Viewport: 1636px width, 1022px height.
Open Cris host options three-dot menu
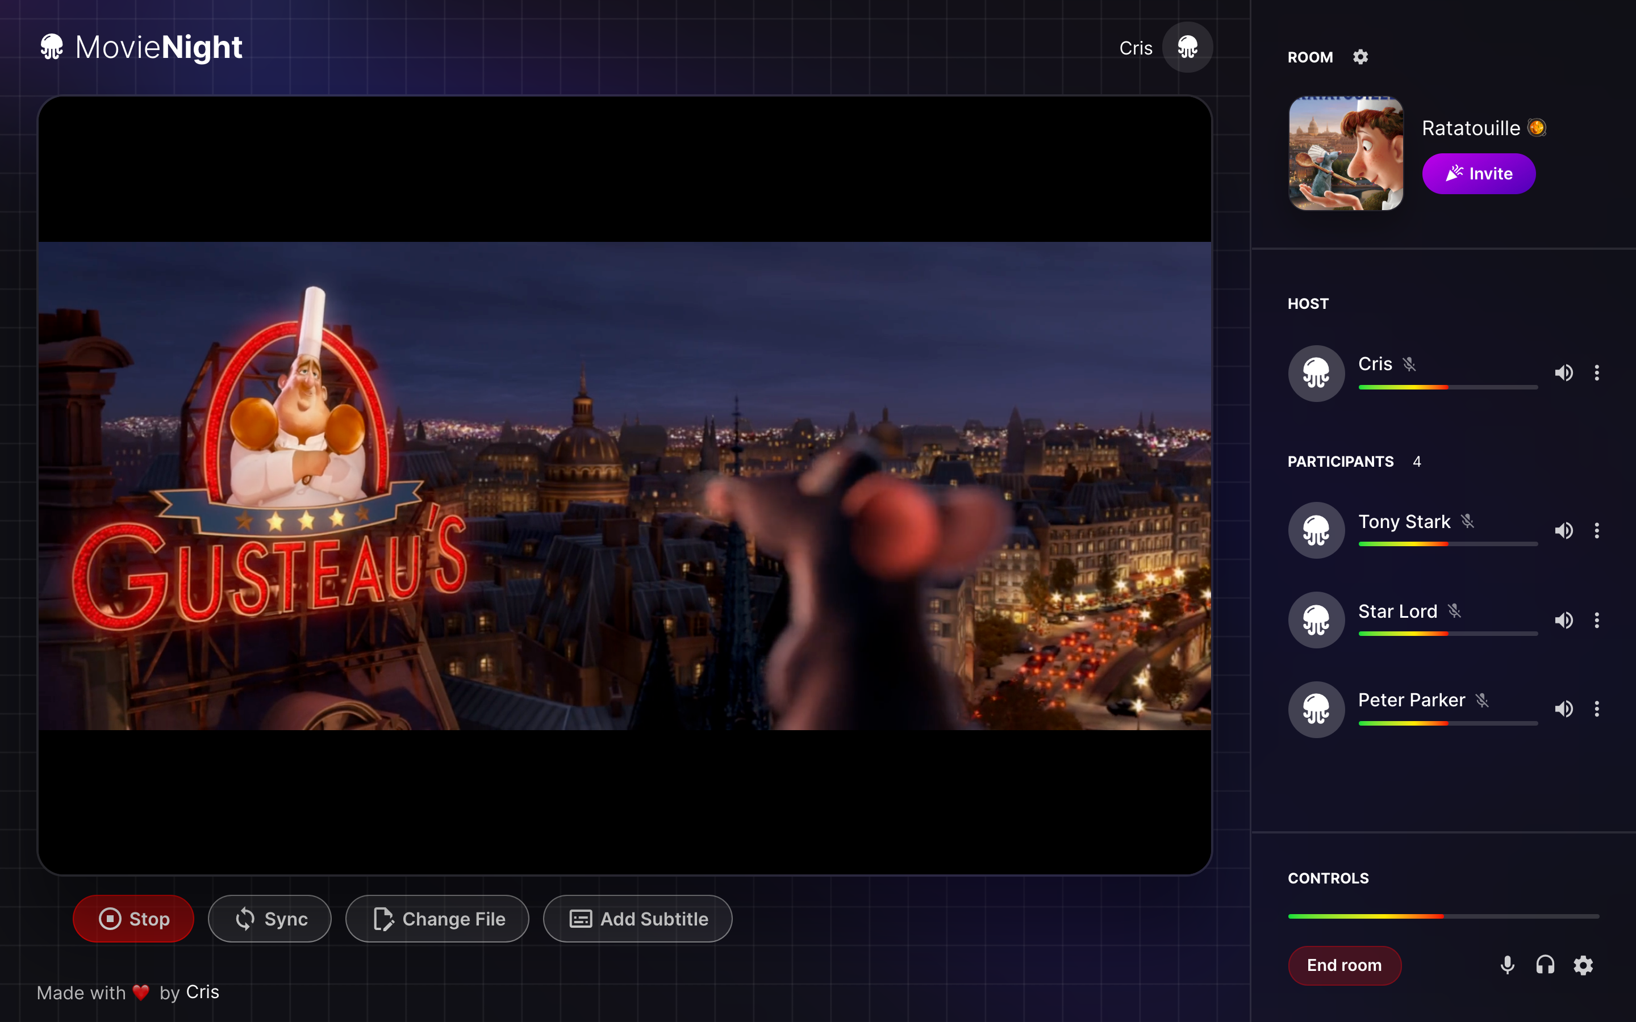1597,373
